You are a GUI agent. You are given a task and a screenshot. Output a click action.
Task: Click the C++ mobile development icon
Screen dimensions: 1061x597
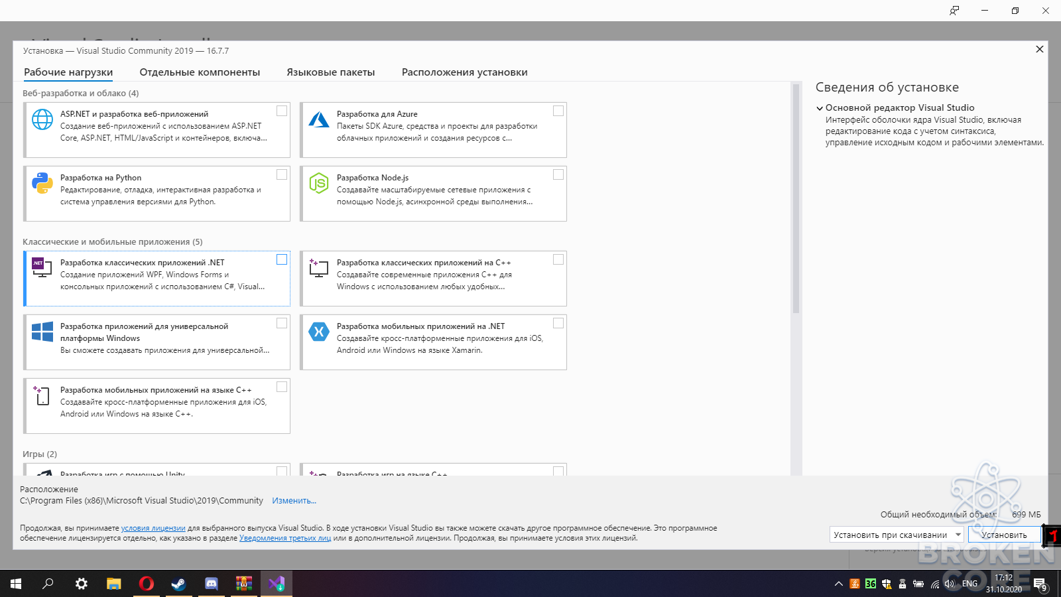[x=42, y=395]
